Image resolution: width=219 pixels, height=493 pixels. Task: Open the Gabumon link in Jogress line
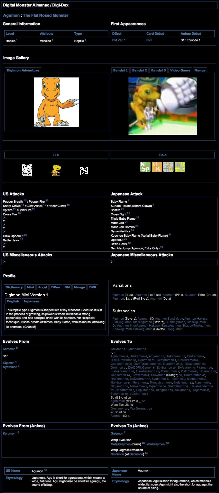coord(136,454)
